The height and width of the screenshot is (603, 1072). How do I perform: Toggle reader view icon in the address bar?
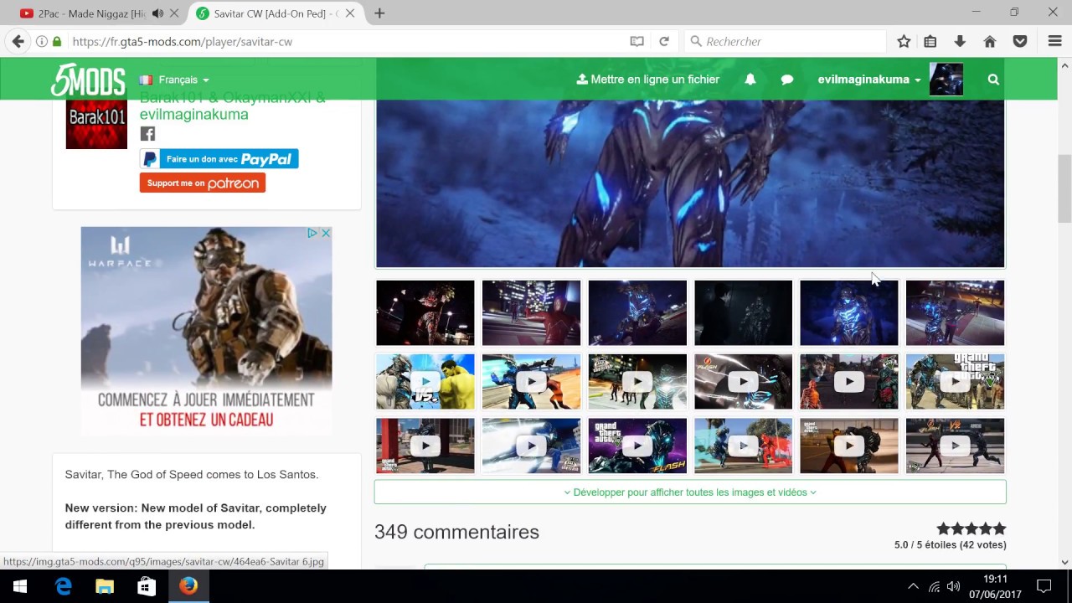pos(636,41)
